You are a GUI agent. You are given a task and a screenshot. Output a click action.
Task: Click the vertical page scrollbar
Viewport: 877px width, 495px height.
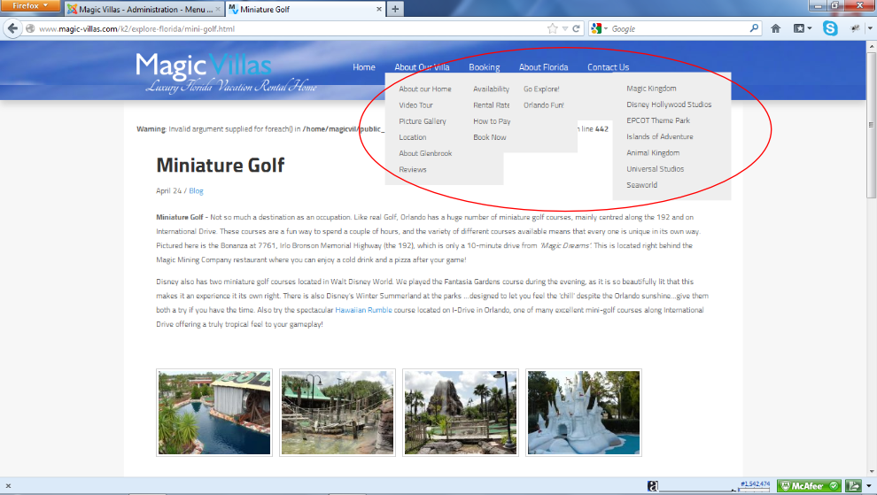(x=871, y=126)
